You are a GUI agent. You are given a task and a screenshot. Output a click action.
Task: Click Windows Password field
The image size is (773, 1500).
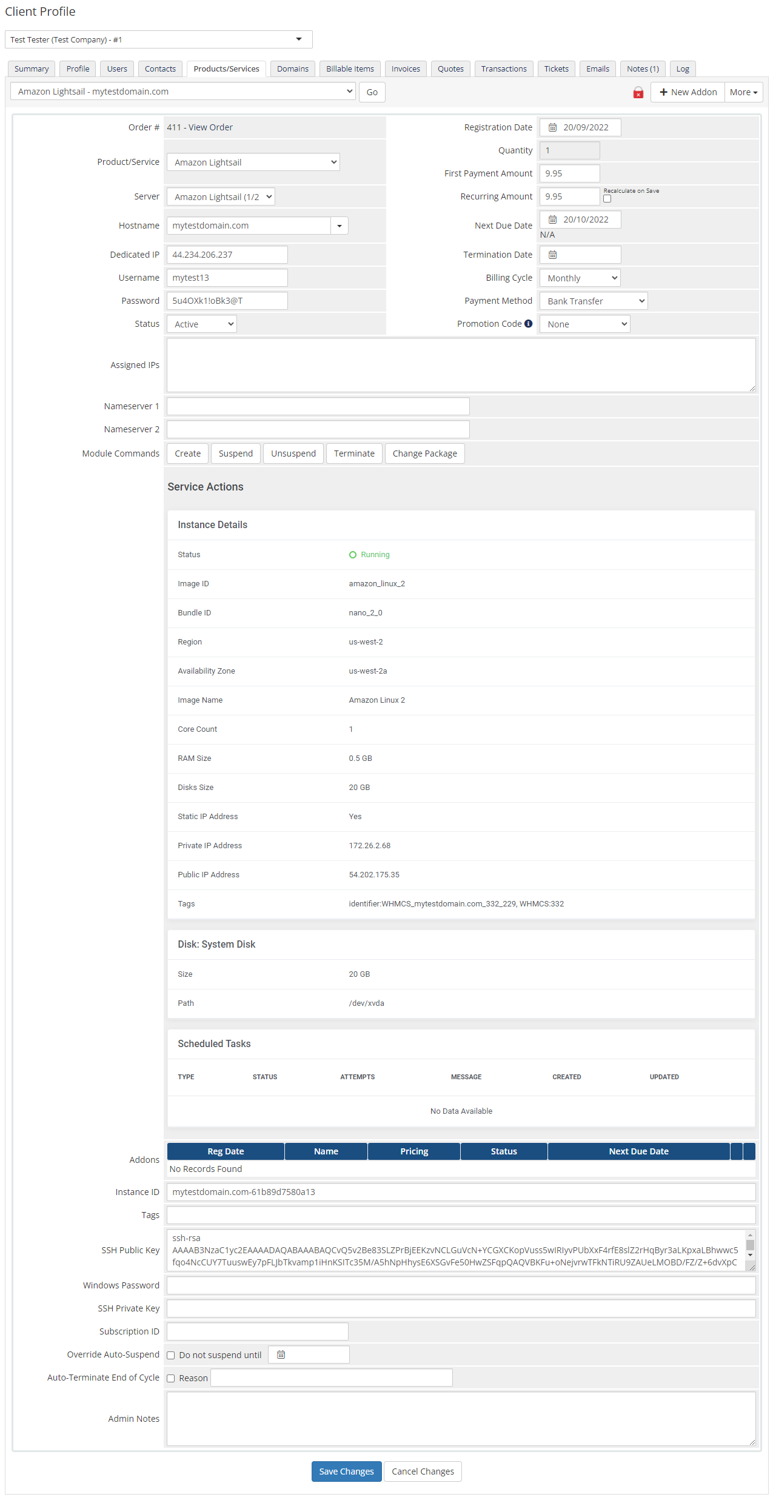click(461, 1285)
